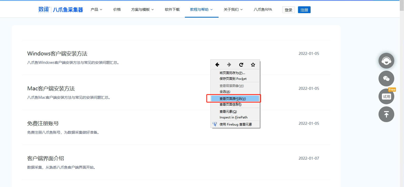The image size is (404, 187).
Task: Choose Inspect in FirePath
Action: 235,117
